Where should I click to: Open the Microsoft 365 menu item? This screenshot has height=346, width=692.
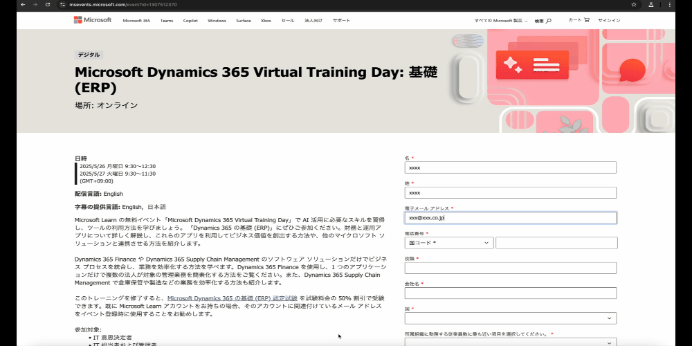point(136,21)
